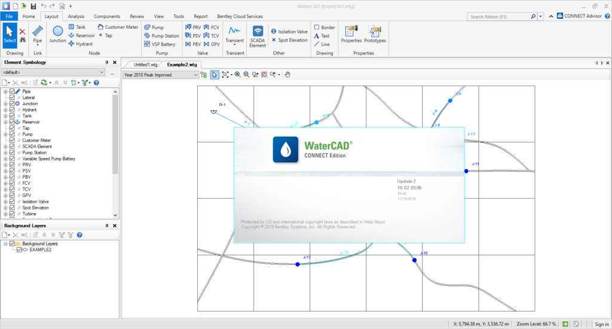Choose the Pump Station tool

click(x=161, y=36)
